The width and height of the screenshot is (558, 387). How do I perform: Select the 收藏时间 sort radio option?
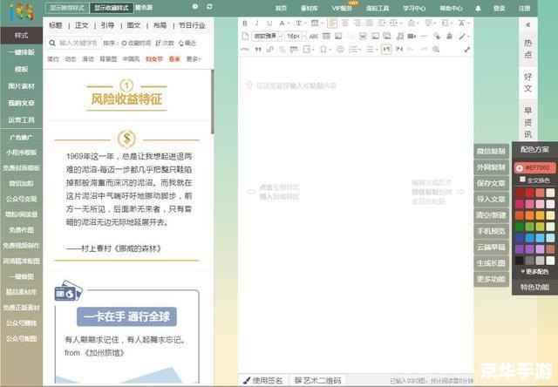136,43
